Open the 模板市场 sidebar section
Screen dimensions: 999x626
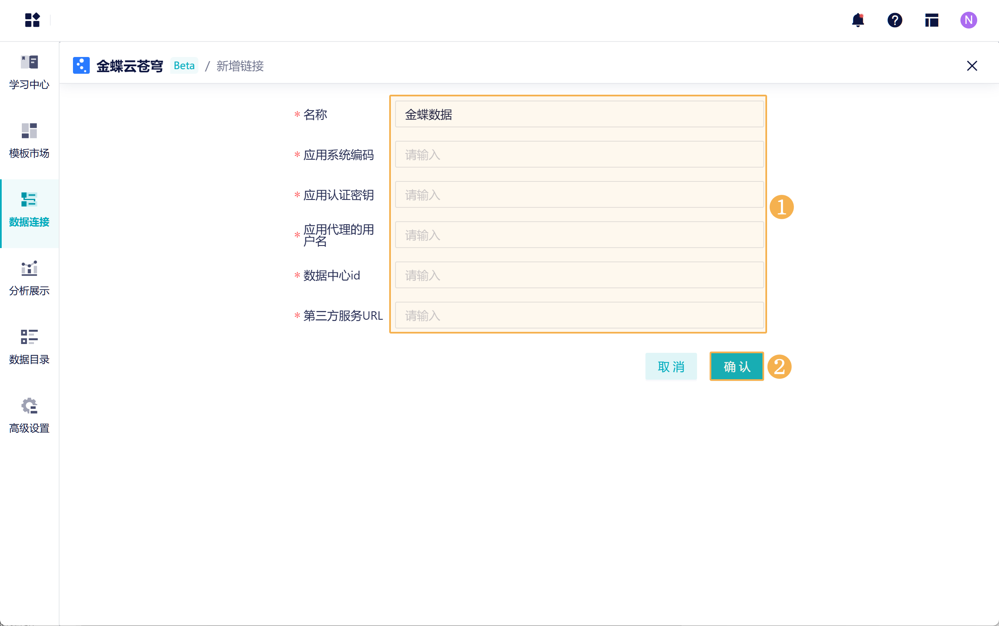pyautogui.click(x=29, y=141)
